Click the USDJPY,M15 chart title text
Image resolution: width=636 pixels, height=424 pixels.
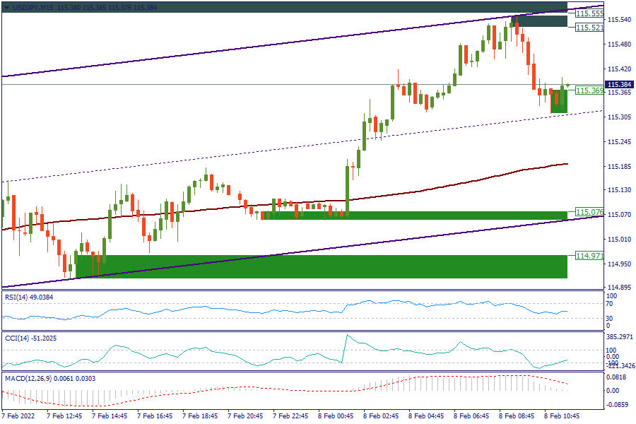pyautogui.click(x=35, y=6)
